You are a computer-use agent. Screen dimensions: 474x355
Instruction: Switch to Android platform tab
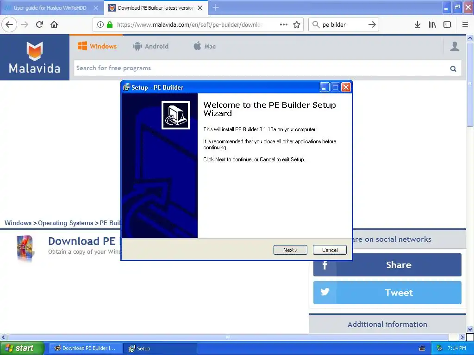[x=150, y=46]
